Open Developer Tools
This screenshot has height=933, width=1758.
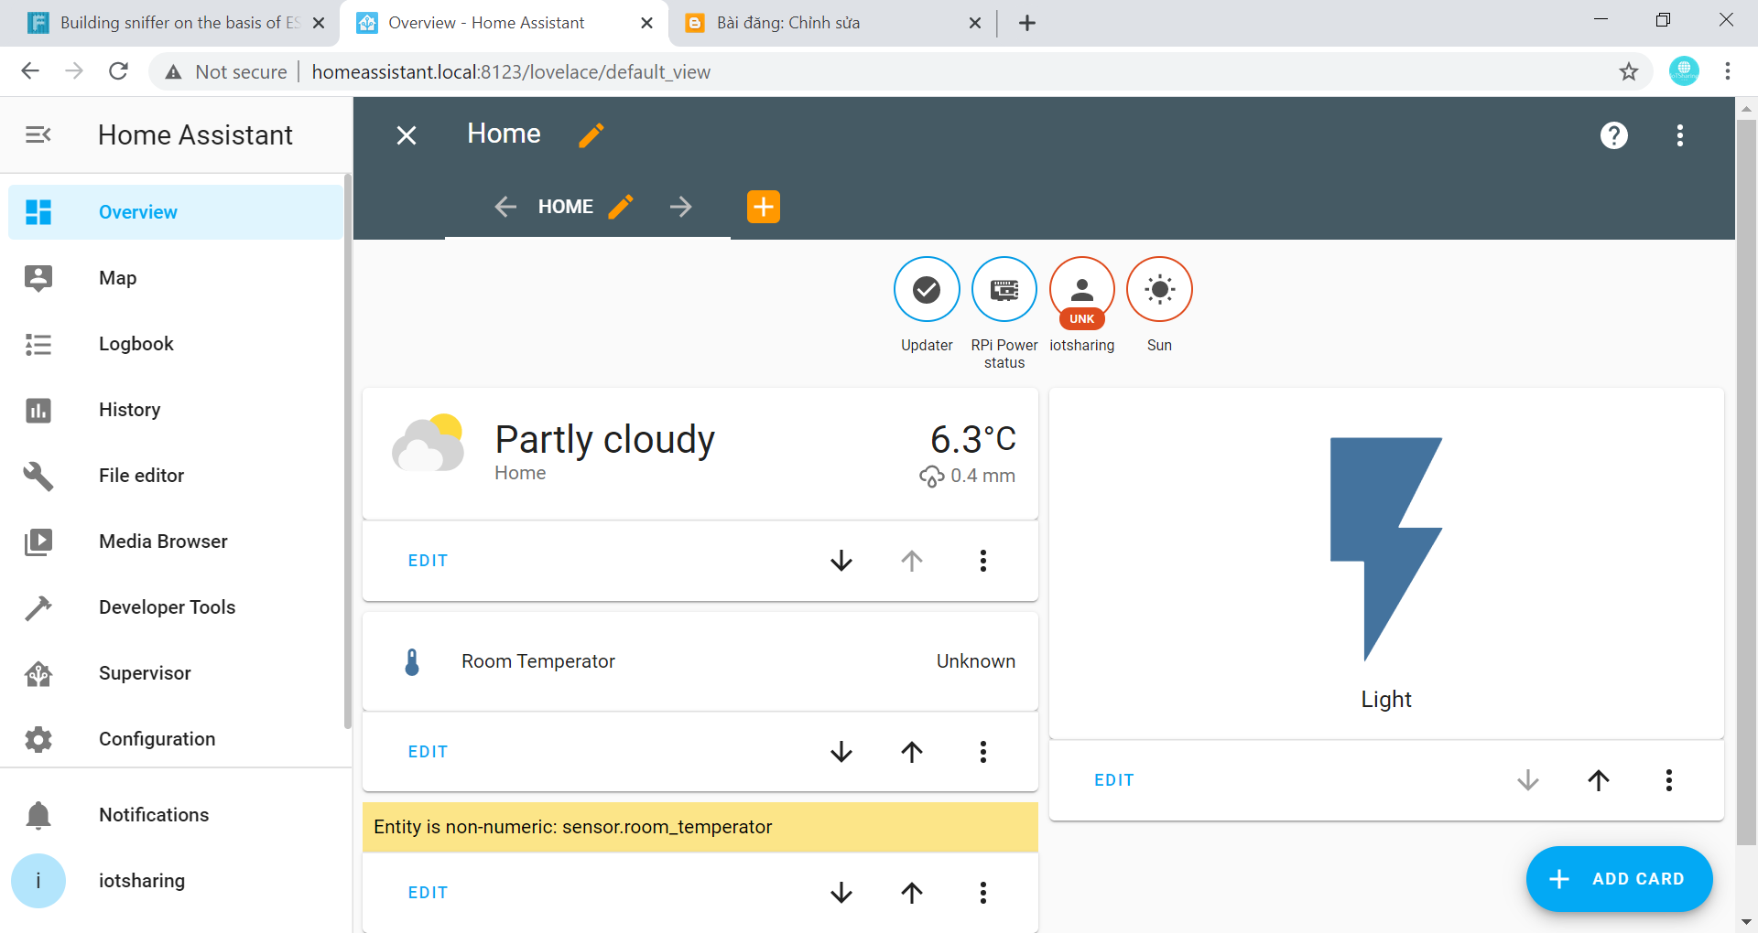166,606
